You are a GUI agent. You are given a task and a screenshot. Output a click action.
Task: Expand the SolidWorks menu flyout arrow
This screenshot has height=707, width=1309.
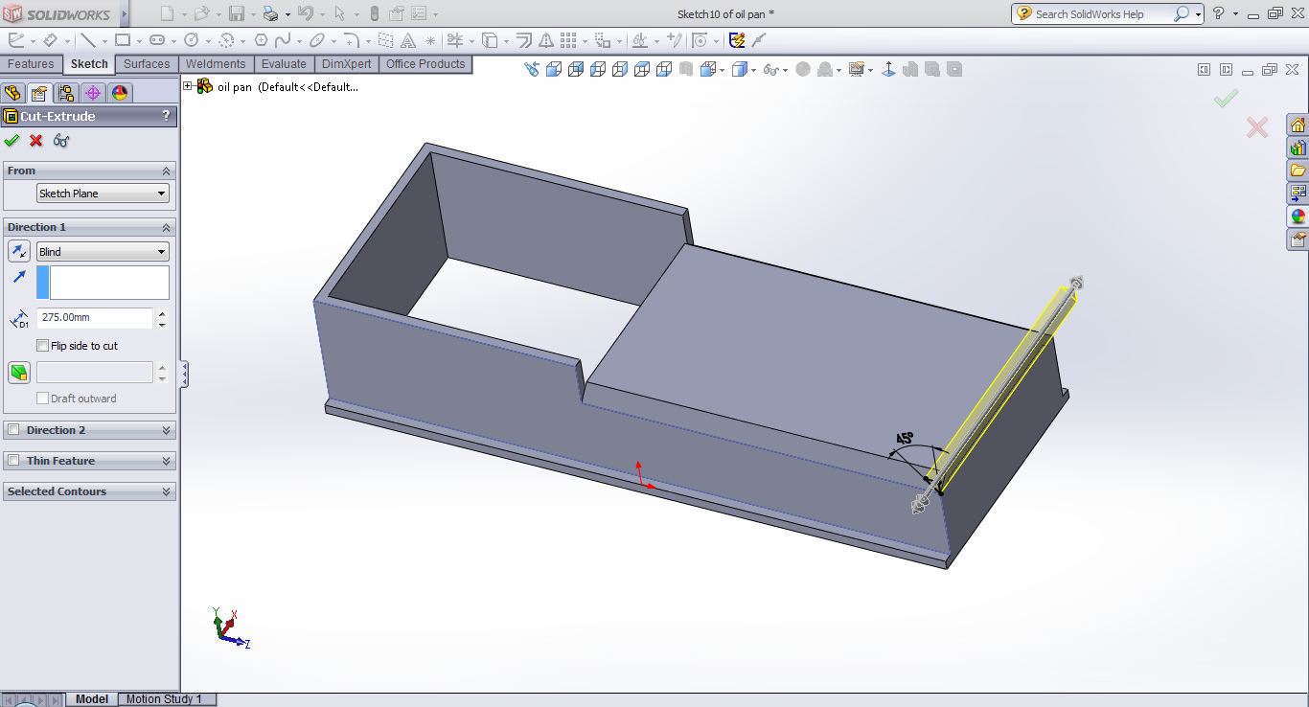pyautogui.click(x=123, y=14)
